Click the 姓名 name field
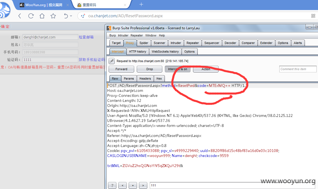 (50, 45)
